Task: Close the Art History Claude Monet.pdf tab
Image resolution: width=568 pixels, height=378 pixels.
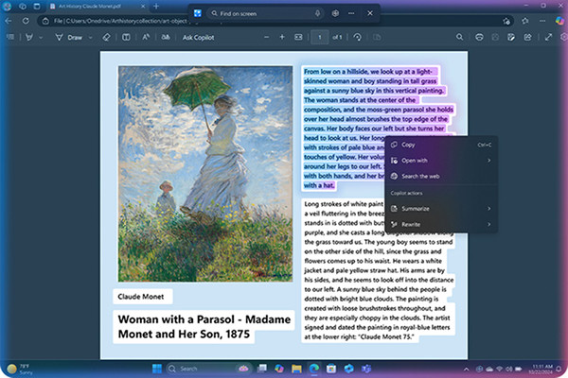Action: 143,7
